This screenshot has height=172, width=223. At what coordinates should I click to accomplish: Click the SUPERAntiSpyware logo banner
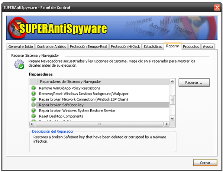[x=58, y=29]
